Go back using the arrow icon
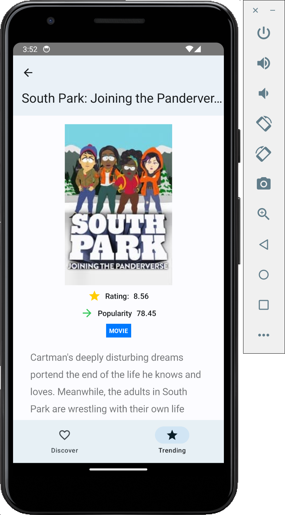The image size is (285, 515). [x=28, y=72]
